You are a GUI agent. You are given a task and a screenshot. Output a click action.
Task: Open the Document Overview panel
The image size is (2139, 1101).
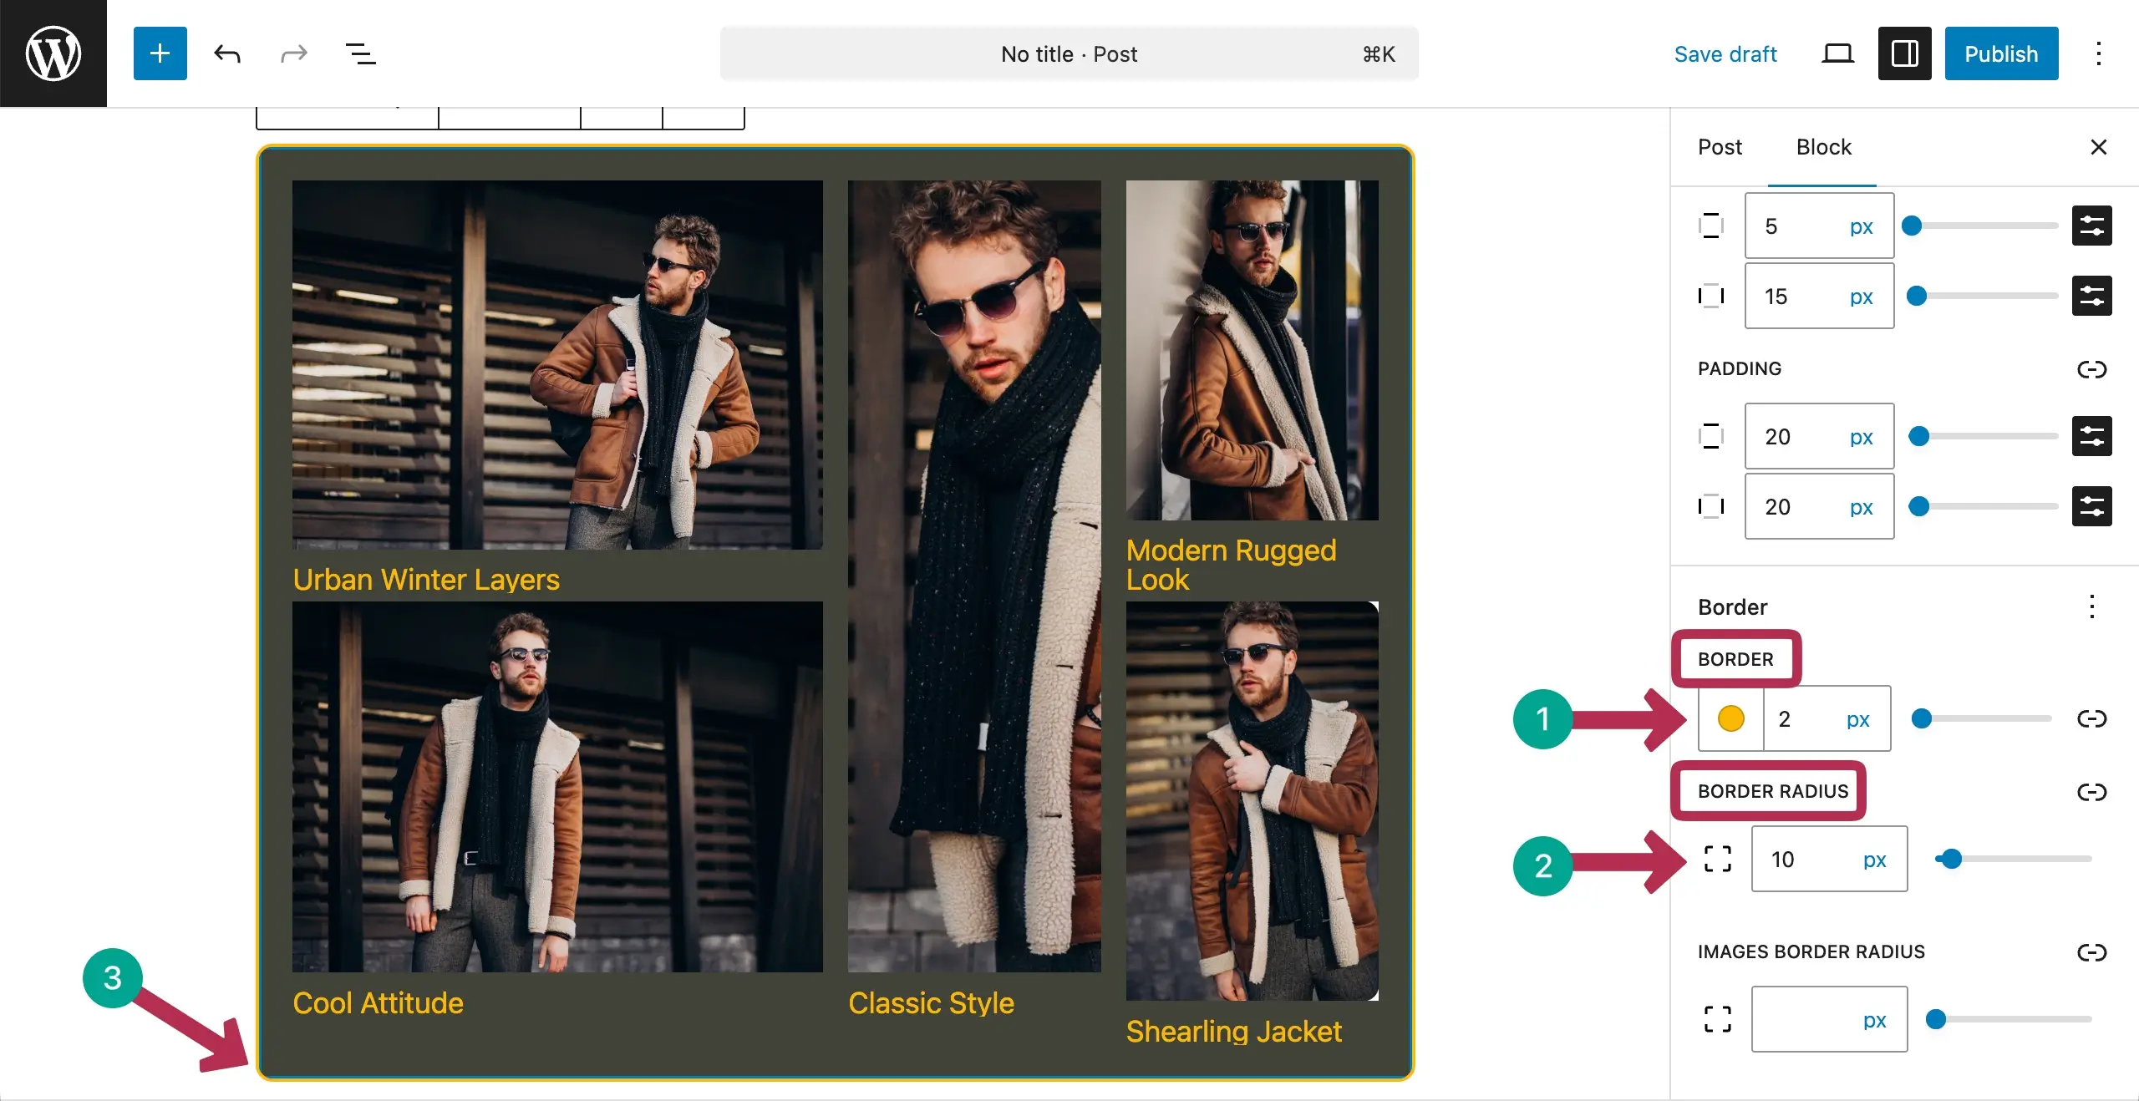click(x=360, y=53)
